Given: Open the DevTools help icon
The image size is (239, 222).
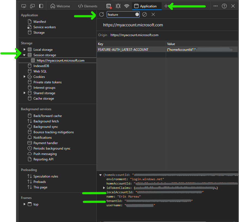Looking at the screenshot, I should click(224, 6).
